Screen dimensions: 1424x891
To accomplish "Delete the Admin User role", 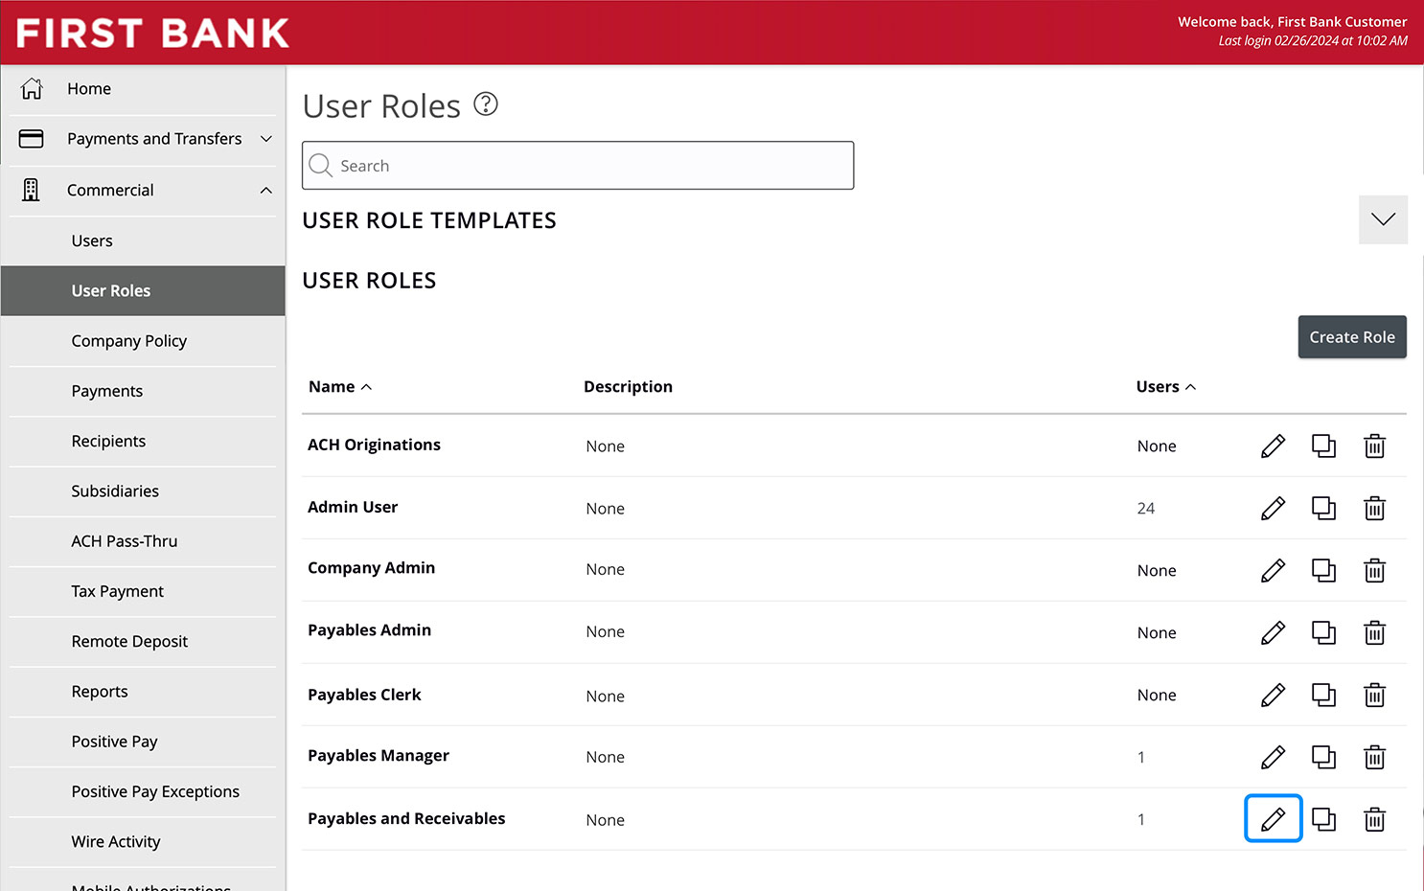I will click(1374, 508).
